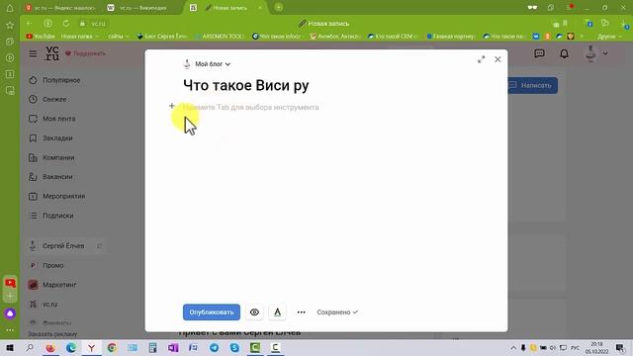The image size is (633, 356).
Task: Click the body text placeholder field
Action: (250, 108)
